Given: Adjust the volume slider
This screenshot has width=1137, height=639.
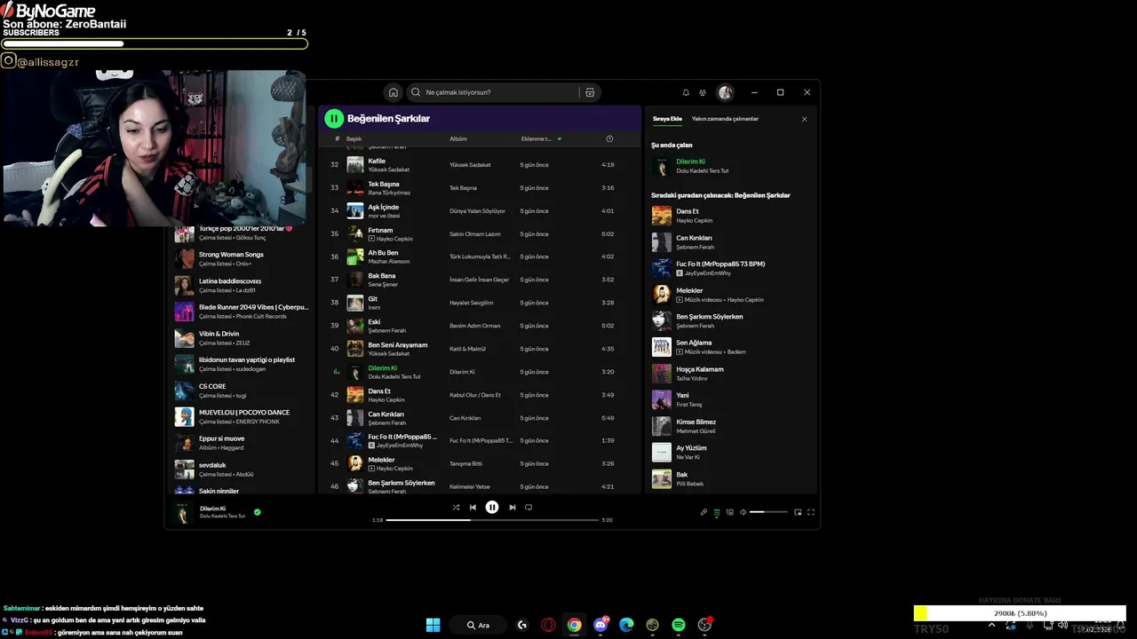Looking at the screenshot, I should (x=768, y=512).
